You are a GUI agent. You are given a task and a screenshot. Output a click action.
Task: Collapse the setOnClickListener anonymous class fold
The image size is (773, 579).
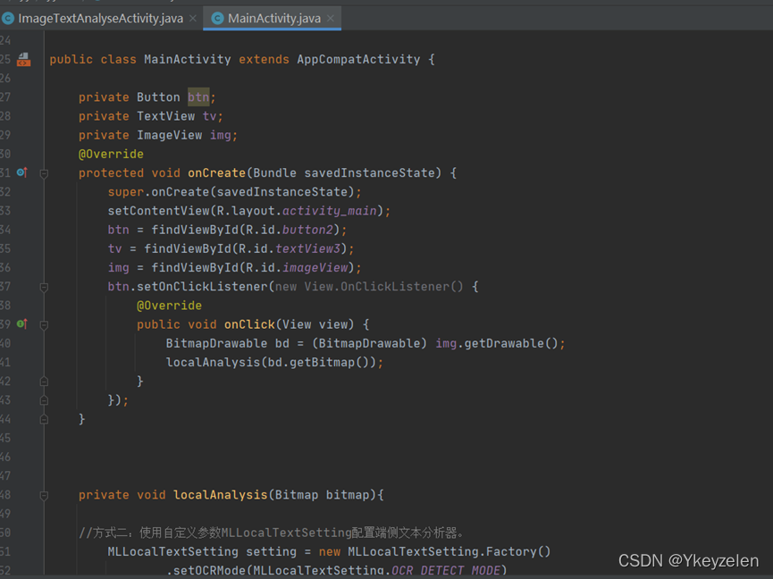click(44, 288)
